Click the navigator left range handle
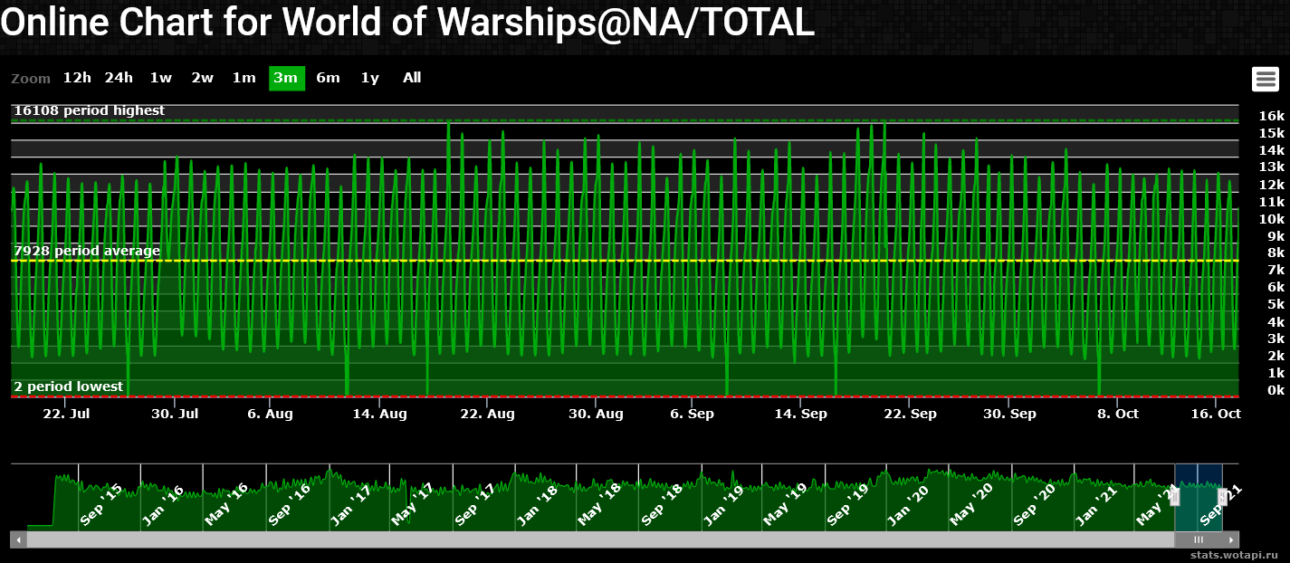This screenshot has height=563, width=1290. point(1175,496)
